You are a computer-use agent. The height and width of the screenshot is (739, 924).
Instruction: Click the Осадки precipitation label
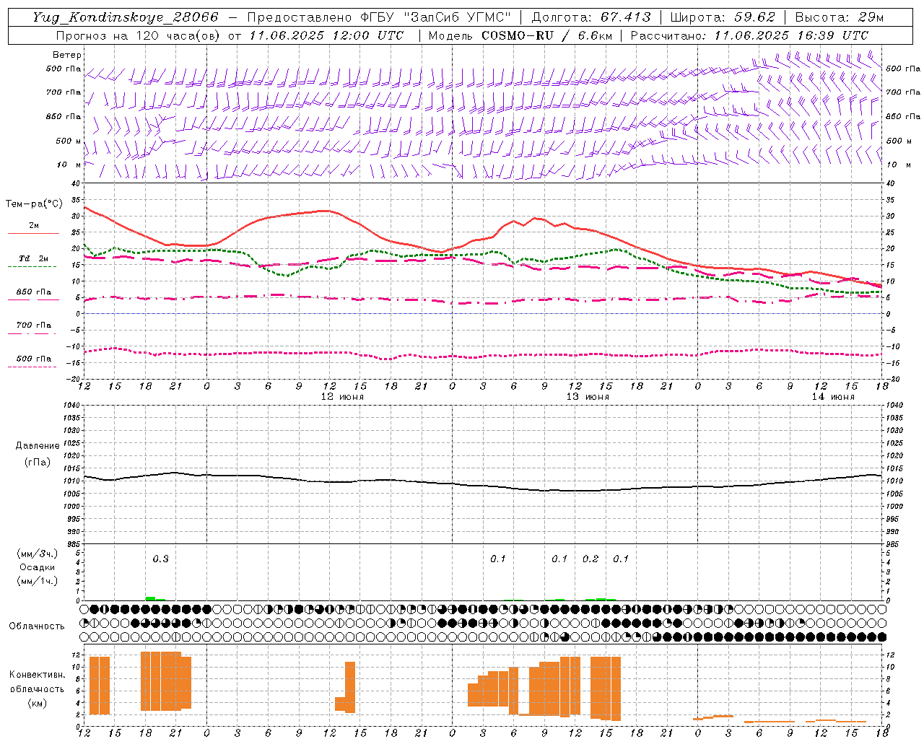[38, 568]
